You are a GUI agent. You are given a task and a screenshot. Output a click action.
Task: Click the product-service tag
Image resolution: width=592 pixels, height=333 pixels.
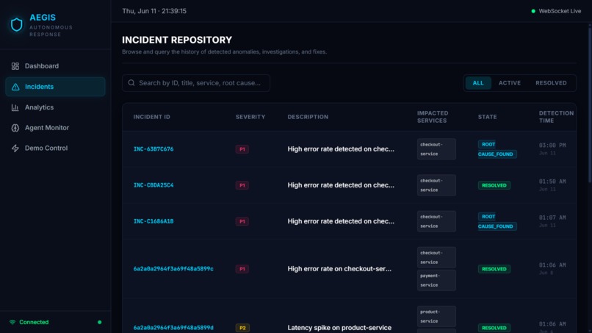436,316
